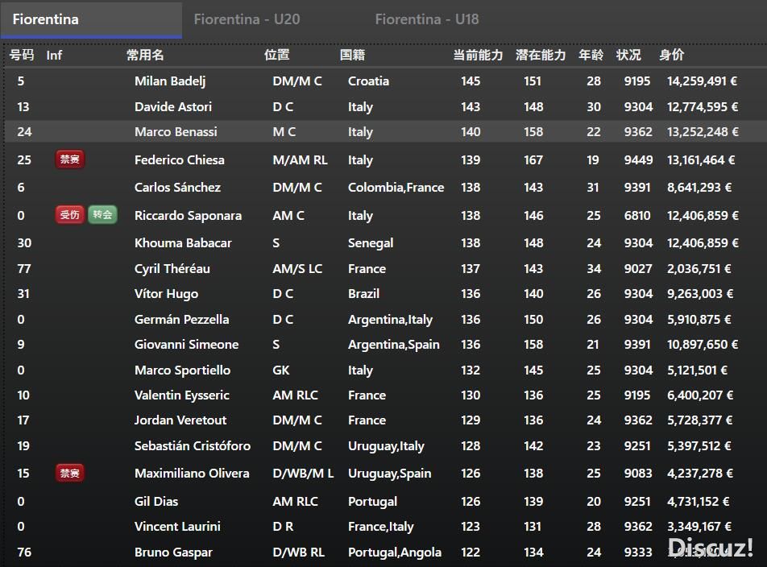This screenshot has width=767, height=567.
Task: Click the 10,897,650 € value cell
Action: [x=703, y=345]
